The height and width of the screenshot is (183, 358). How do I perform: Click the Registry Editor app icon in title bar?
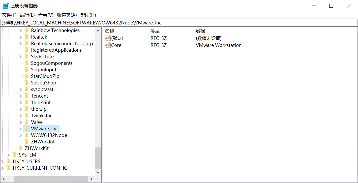(6, 6)
